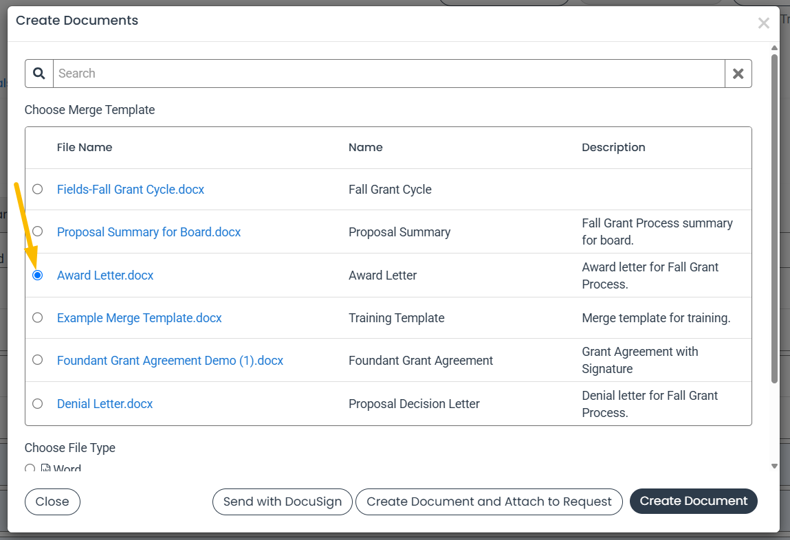Select the Award Letter.docx radio button
The height and width of the screenshot is (540, 790).
coord(38,275)
